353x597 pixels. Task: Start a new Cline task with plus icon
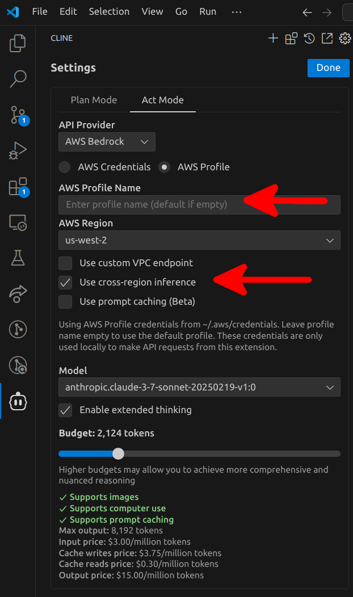click(273, 38)
